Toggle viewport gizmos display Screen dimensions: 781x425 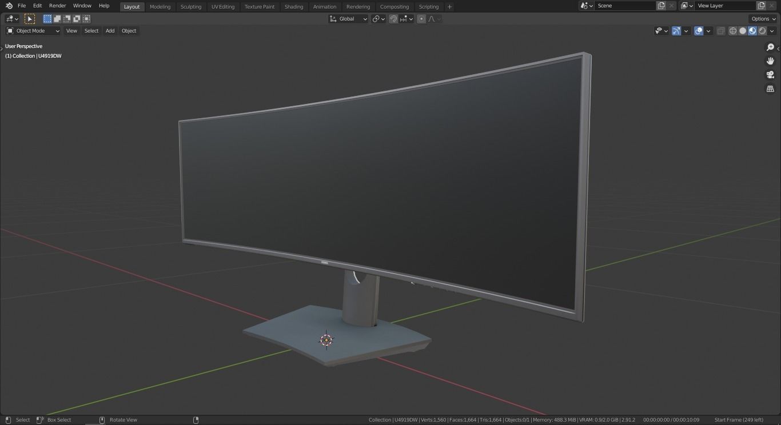(x=676, y=31)
